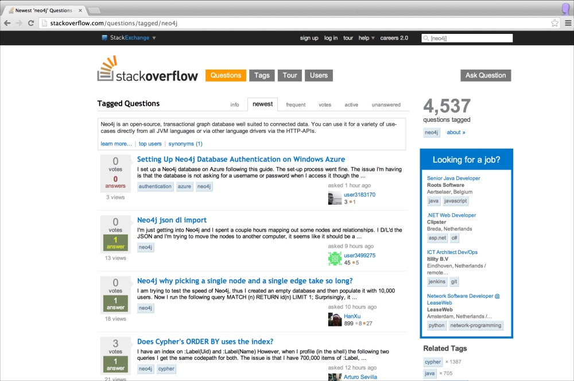574x381 pixels.
Task: Click the log in link
Action: click(x=331, y=38)
